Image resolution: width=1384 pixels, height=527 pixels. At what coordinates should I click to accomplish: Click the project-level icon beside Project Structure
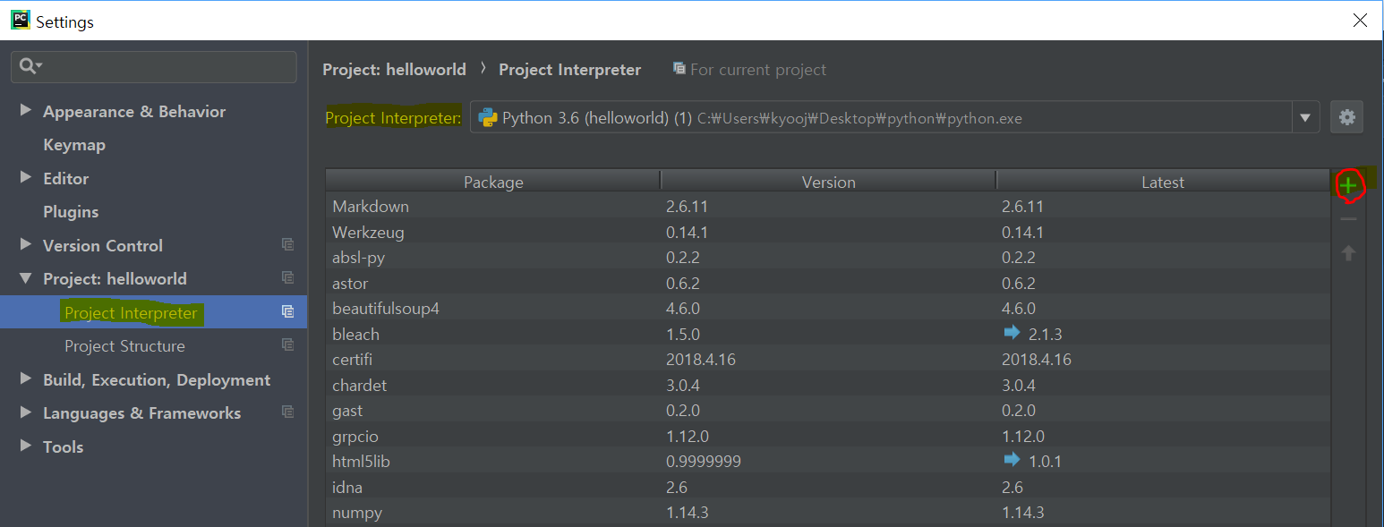click(x=287, y=345)
